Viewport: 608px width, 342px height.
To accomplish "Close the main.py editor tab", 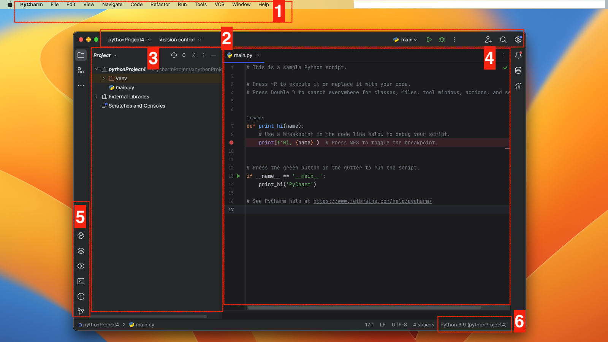I will pyautogui.click(x=258, y=55).
